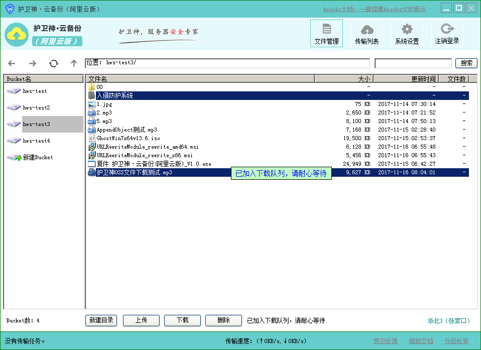481x350 pixels.
Task: Click the search text box
Action: (413, 63)
